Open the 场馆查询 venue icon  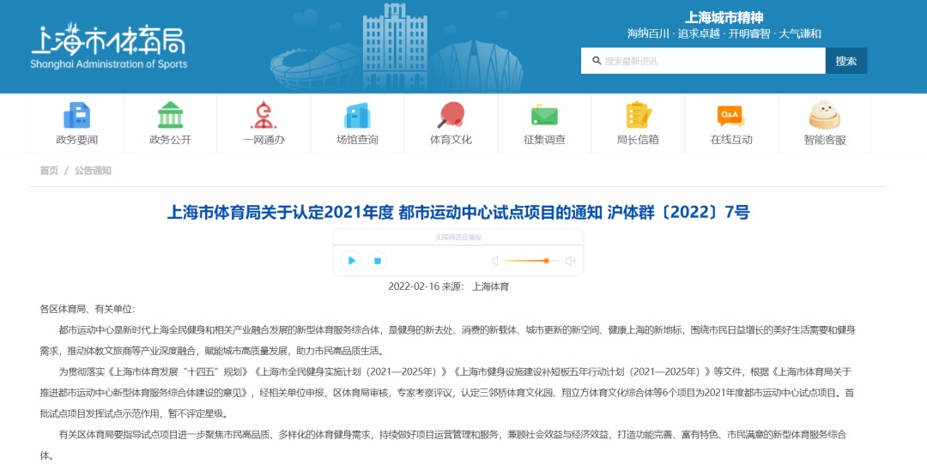pyautogui.click(x=357, y=115)
